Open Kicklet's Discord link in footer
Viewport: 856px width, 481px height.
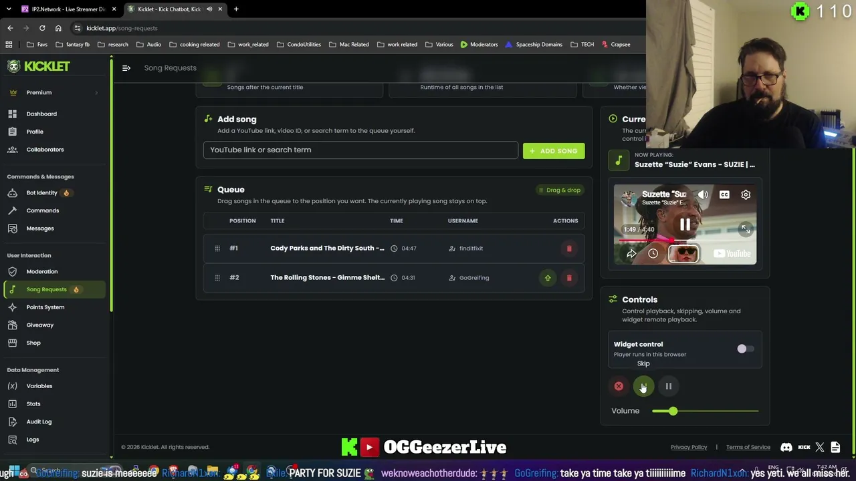[x=786, y=448]
